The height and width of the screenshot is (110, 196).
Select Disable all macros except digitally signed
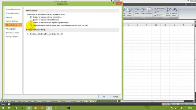tap(31, 22)
